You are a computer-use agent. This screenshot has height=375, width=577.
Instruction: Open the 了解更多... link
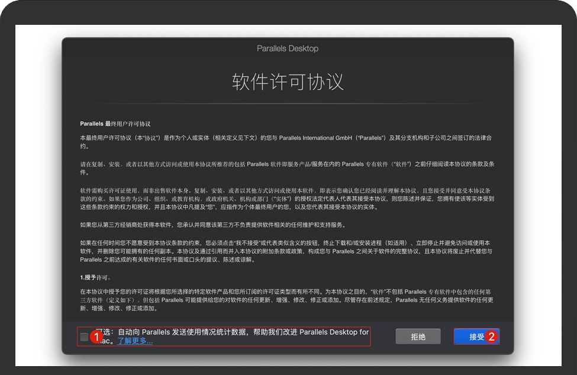135,341
